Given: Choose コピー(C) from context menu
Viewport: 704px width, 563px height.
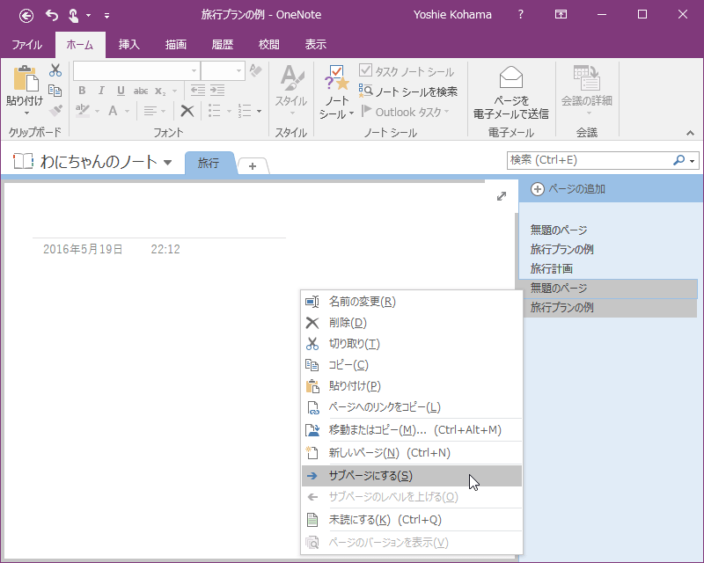Looking at the screenshot, I should point(411,364).
